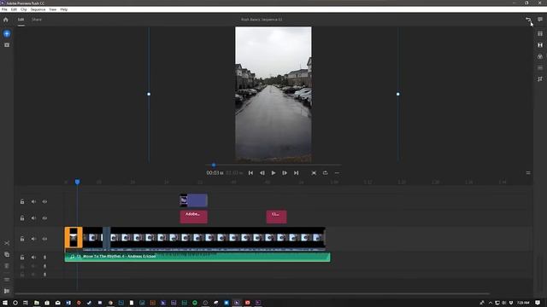Click the preview scrubber handle
This screenshot has width=547, height=307.
[x=214, y=165]
